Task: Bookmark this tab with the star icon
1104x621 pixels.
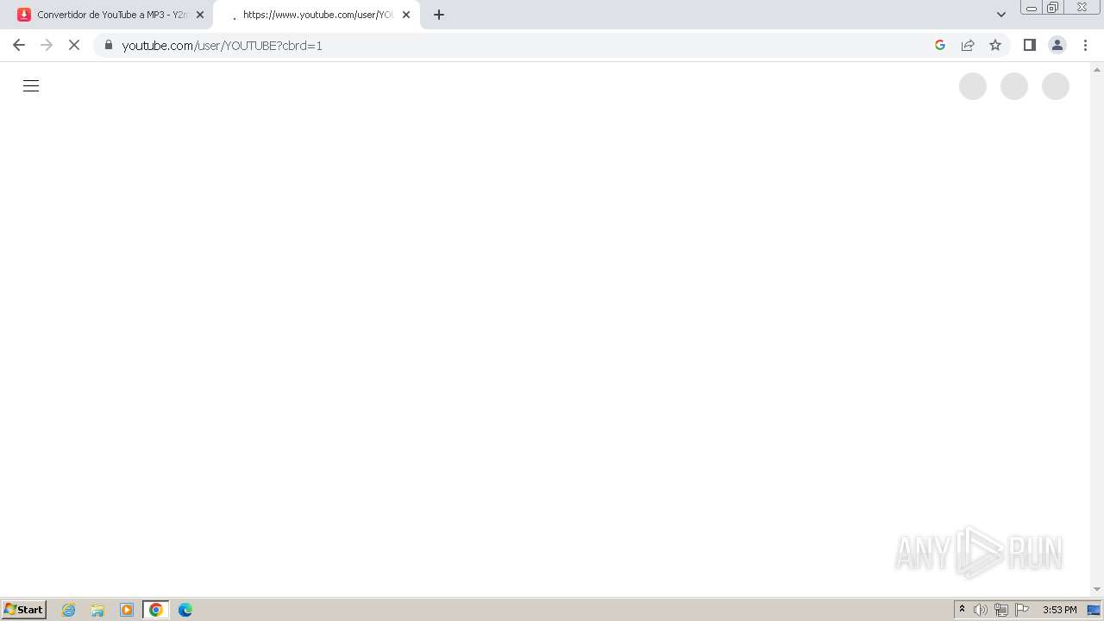Action: [995, 45]
